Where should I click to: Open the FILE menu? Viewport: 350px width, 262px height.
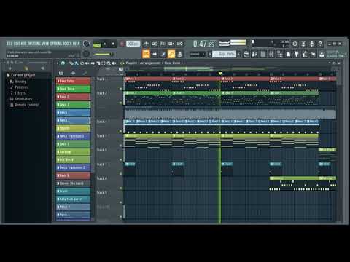[x=9, y=44]
